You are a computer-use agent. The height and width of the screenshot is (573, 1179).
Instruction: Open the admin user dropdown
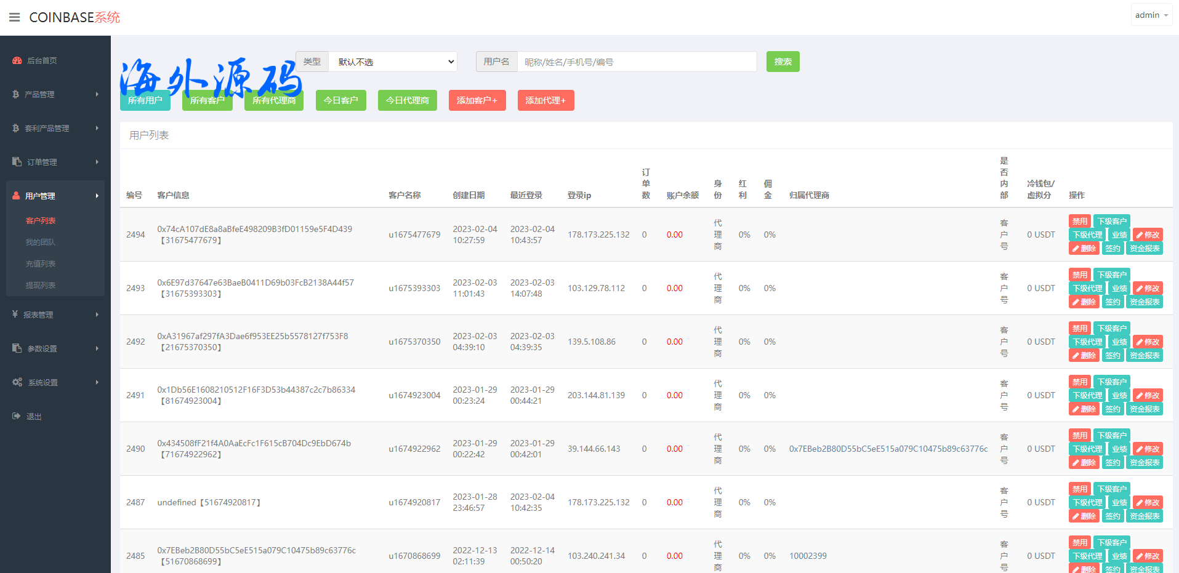(1151, 15)
